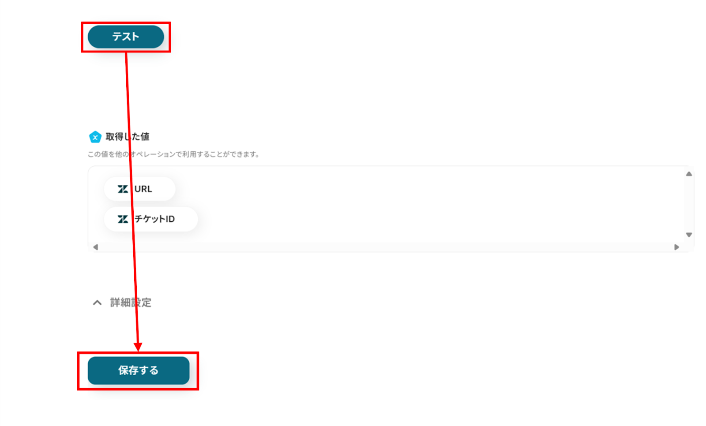Click the 詳細設定 section label
The image size is (706, 426).
click(131, 303)
